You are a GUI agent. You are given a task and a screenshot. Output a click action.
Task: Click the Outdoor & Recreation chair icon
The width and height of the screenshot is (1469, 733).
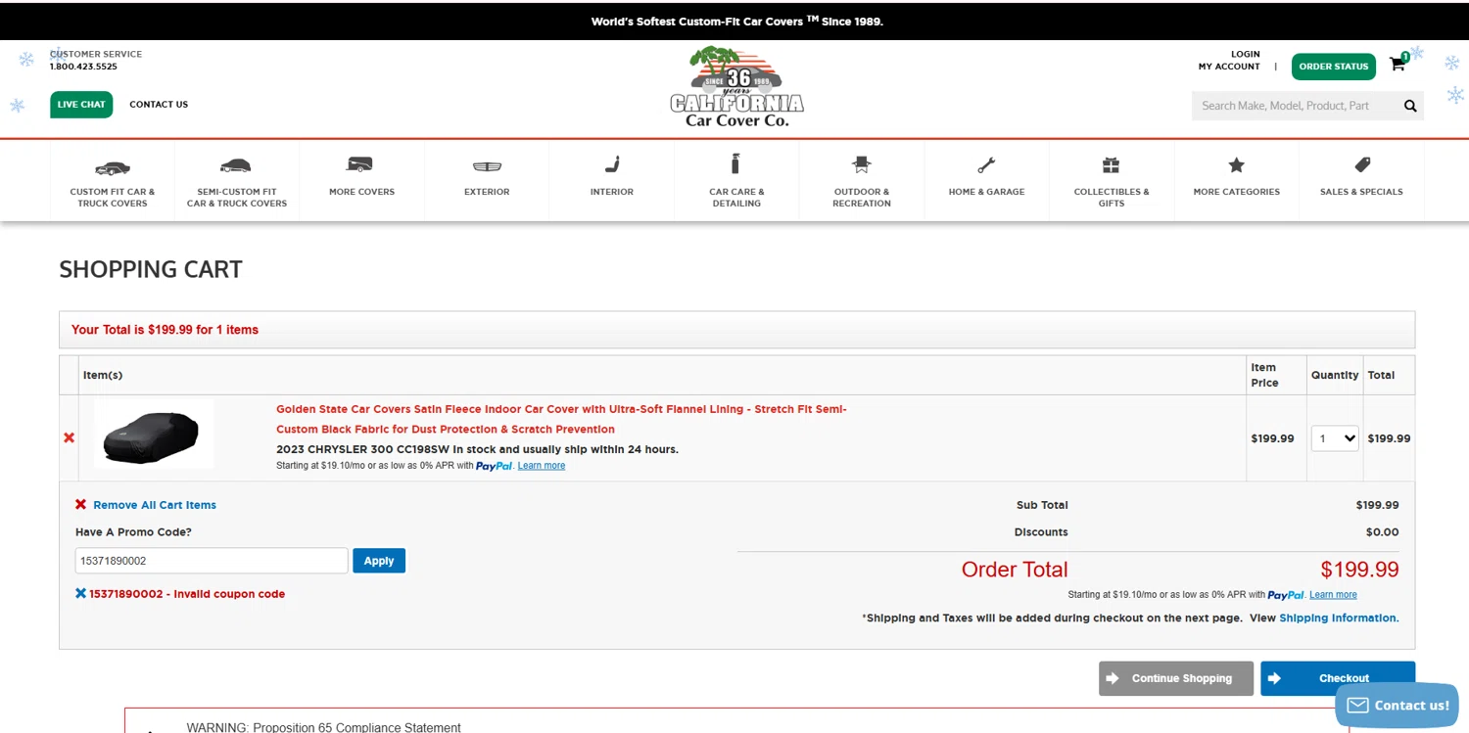point(862,164)
